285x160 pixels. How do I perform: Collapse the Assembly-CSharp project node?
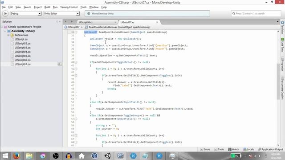coord(5,31)
